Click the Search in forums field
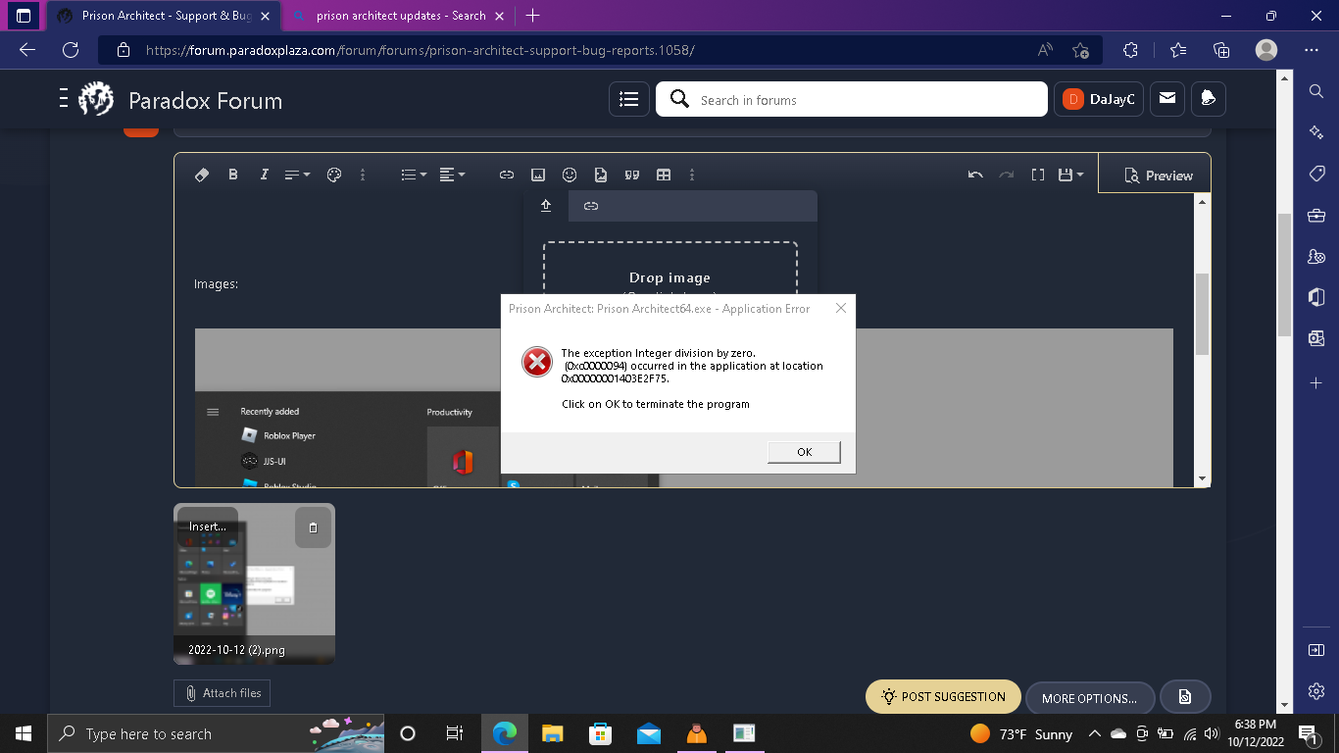This screenshot has width=1339, height=753. 852,99
